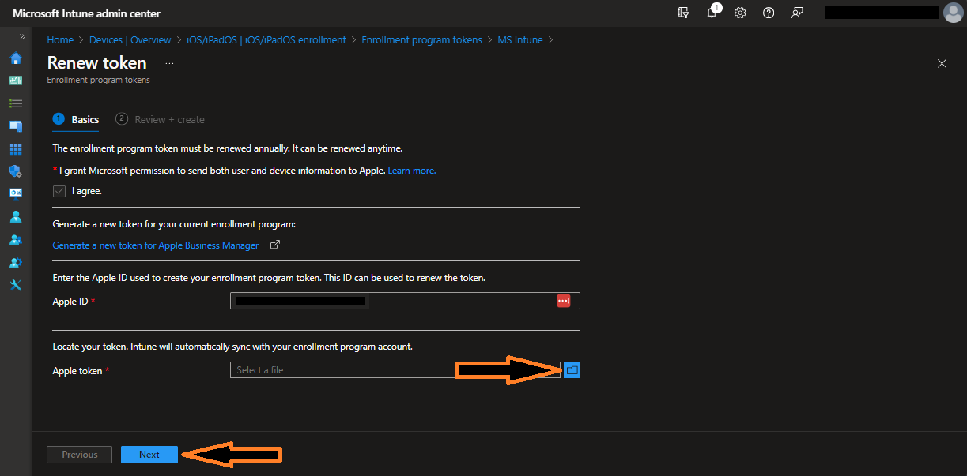Open the red ellipsis in the Apple ID field
Image resolution: width=967 pixels, height=476 pixels.
coord(564,300)
